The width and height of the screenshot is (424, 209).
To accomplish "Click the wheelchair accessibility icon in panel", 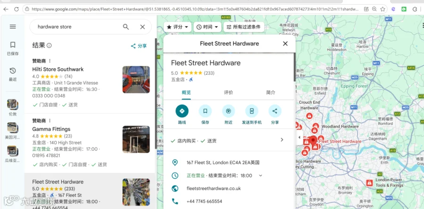I will 191,79.
